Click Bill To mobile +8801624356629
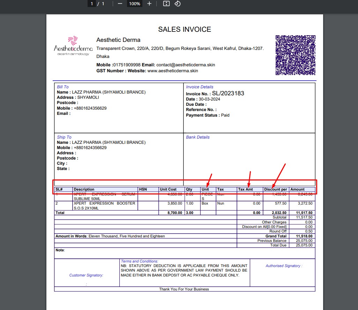This screenshot has width=358, height=310. tap(90, 108)
